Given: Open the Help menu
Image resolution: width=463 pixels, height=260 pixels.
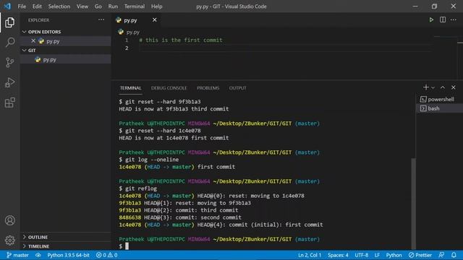Looking at the screenshot, I should pos(156,6).
